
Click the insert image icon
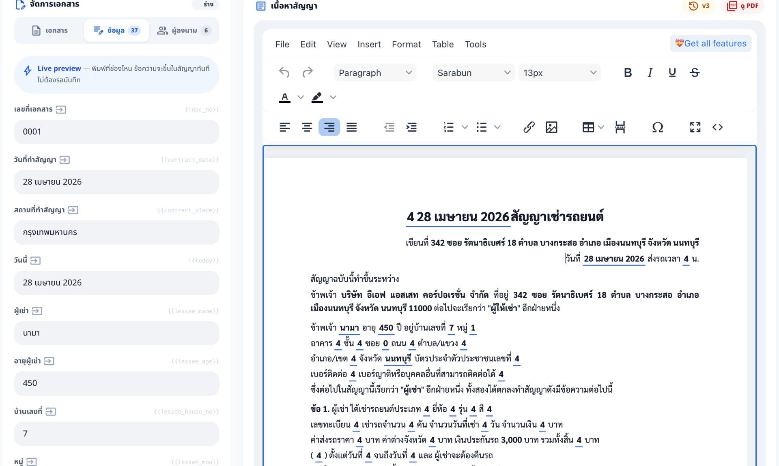551,127
